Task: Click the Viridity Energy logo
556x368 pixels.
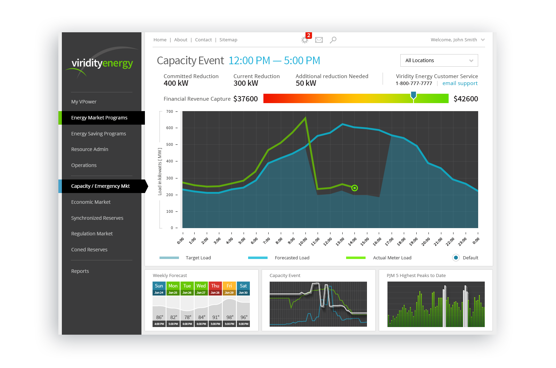Action: point(102,62)
